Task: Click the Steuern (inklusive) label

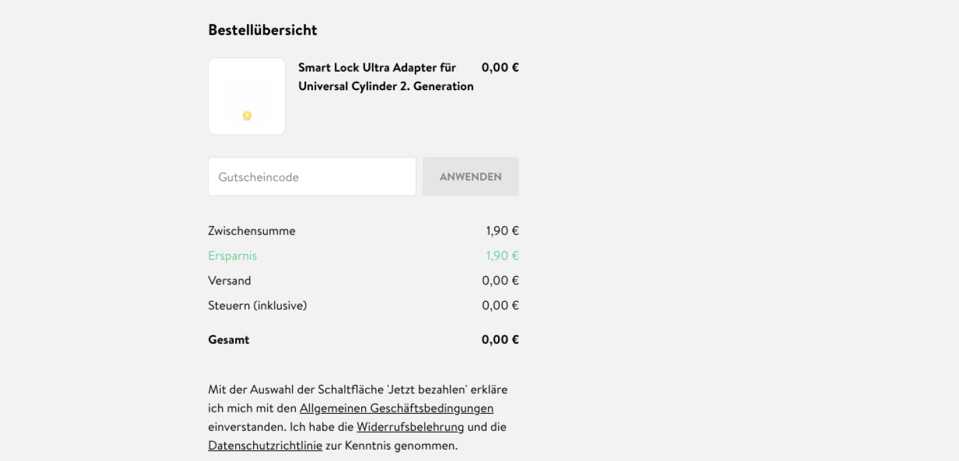Action: click(258, 306)
